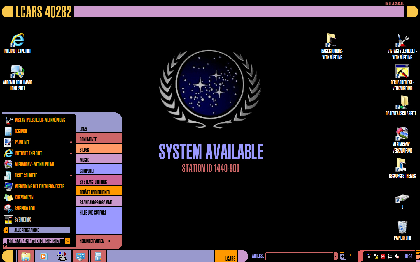Open Dokumente in start menu
Viewport: 420px width, 262px height.
[99, 138]
